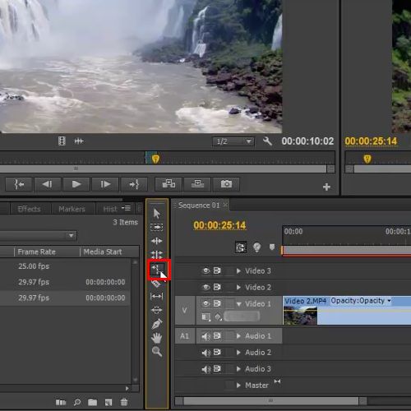The image size is (411, 411).
Task: Expand the Video 3 track
Action: pyautogui.click(x=238, y=271)
